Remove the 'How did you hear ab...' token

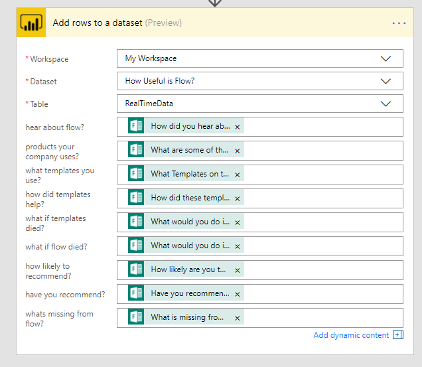tap(238, 127)
